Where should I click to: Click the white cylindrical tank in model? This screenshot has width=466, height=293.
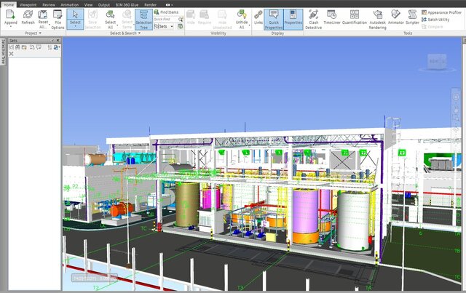coord(353,220)
